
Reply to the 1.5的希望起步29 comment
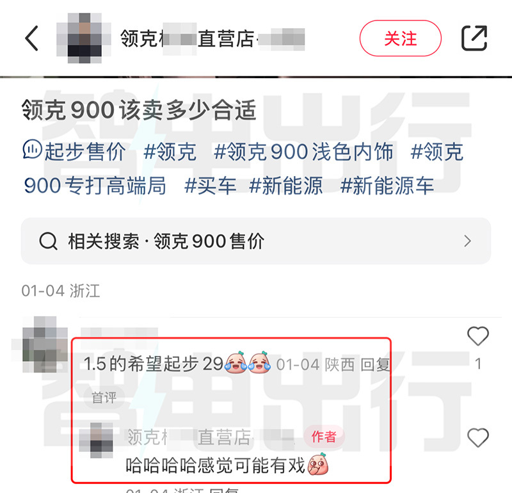tap(376, 364)
